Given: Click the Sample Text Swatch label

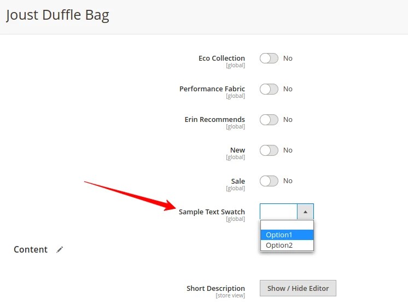Looking at the screenshot, I should pyautogui.click(x=212, y=212).
